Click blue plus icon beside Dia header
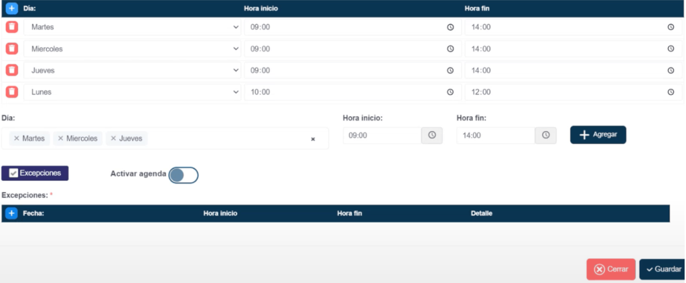The image size is (686, 283). [x=12, y=8]
